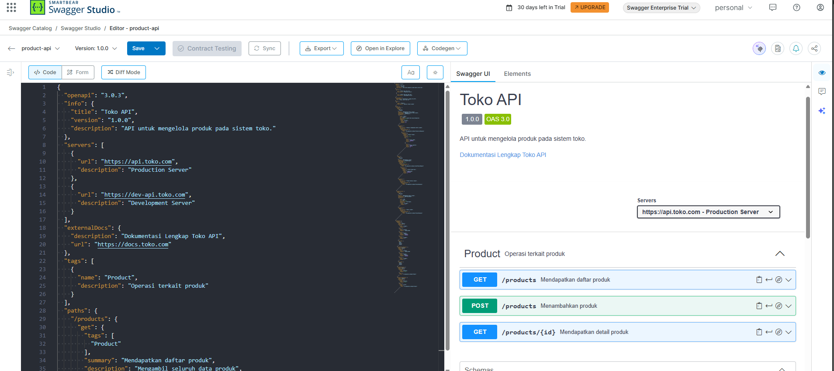Jump to GET /products/{id} definition arrow icon
The image size is (834, 371).
769,332
